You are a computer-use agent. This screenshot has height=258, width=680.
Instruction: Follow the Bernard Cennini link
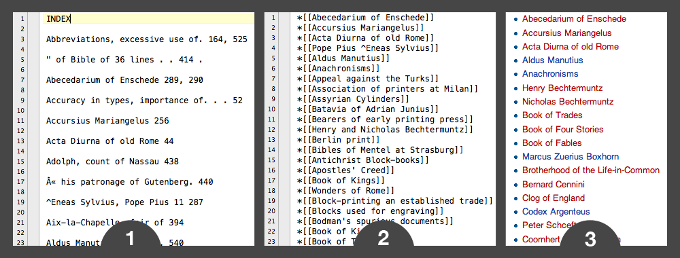point(554,184)
